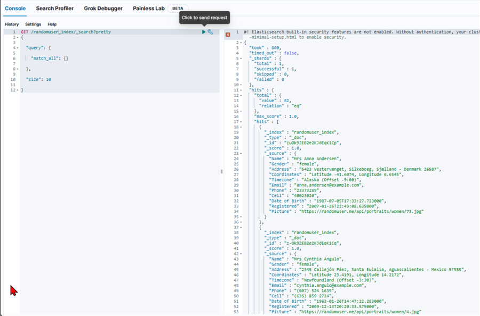Click the pane resize handle between editors
The image size is (480, 316).
221,172
